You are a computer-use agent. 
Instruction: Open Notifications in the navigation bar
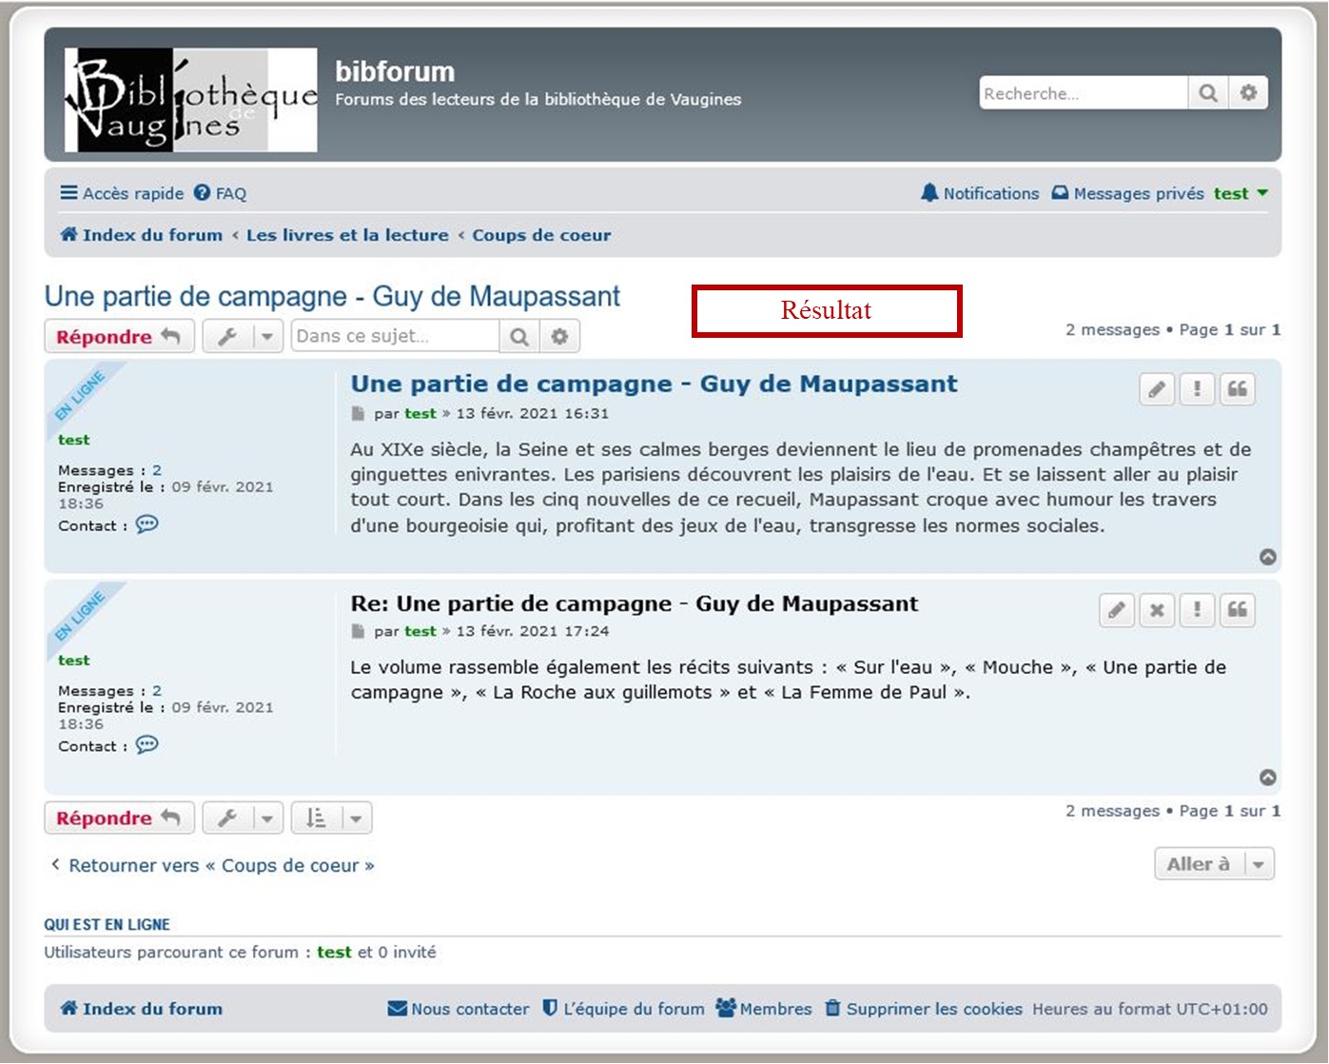(x=980, y=193)
